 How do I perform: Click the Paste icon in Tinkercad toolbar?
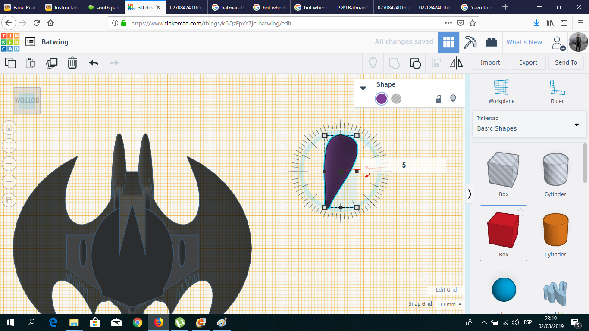(x=30, y=63)
